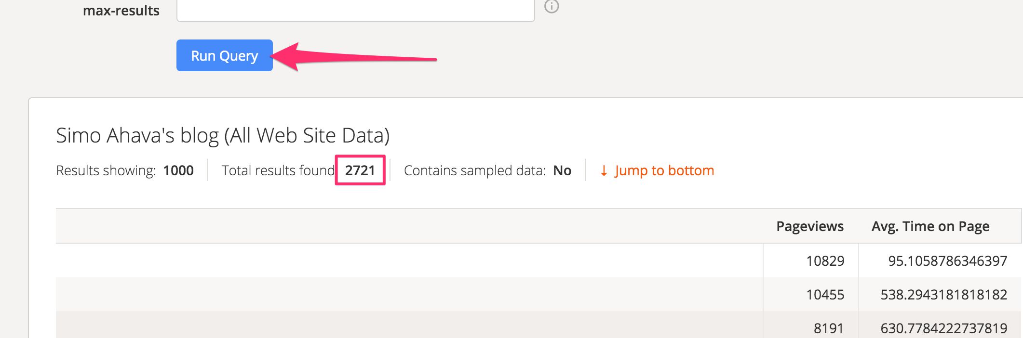Select the Avg. Time on Page header
The width and height of the screenshot is (1023, 338).
[x=930, y=226]
